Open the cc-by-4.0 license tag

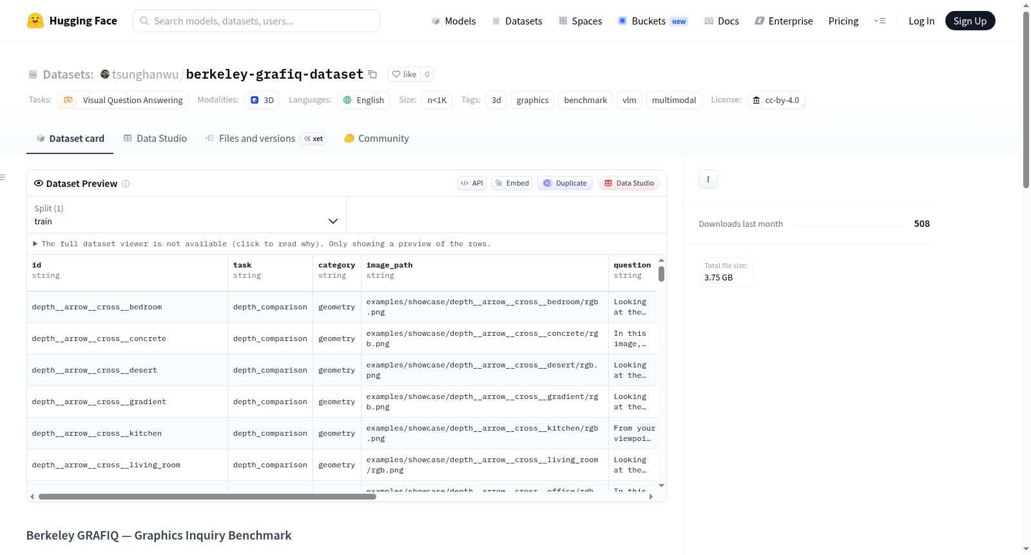[x=776, y=100]
